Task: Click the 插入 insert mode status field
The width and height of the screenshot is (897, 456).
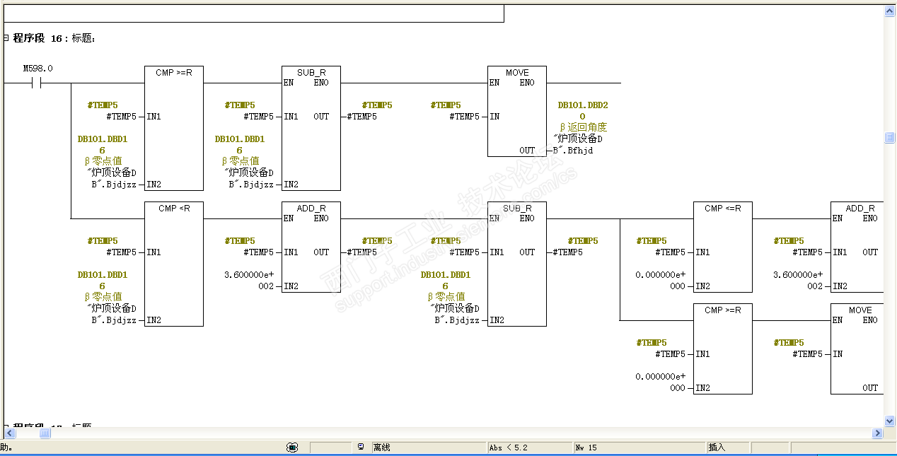Action: pyautogui.click(x=727, y=448)
